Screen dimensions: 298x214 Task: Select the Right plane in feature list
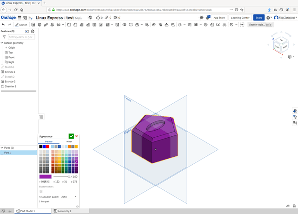pyautogui.click(x=11, y=62)
